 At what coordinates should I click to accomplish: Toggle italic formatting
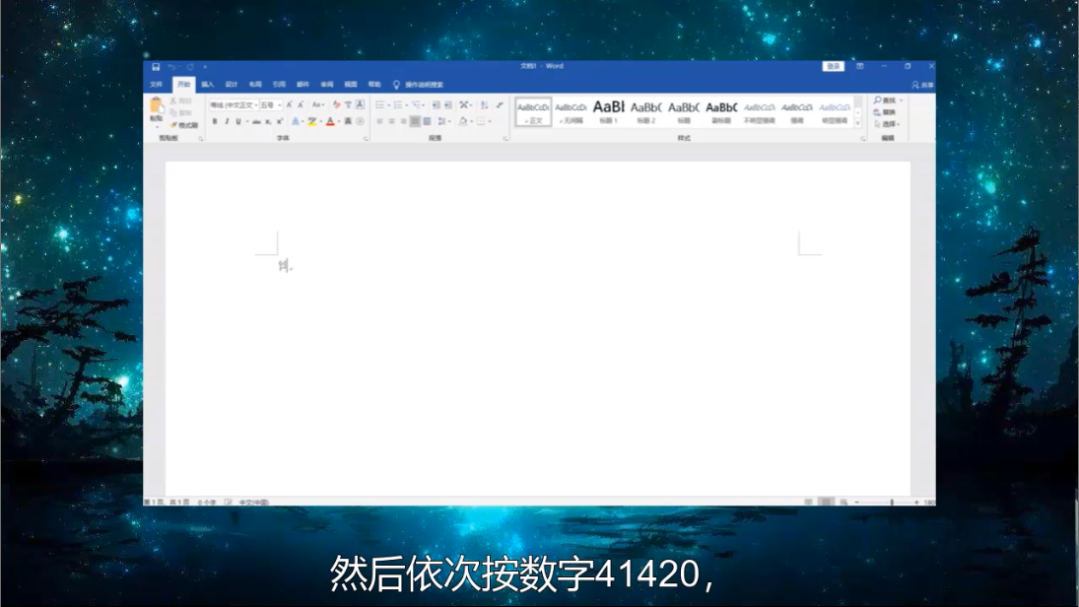[226, 121]
